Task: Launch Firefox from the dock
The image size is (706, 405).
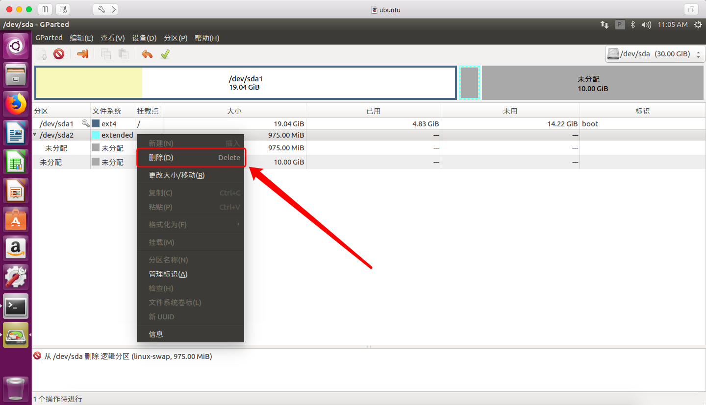Action: click(x=16, y=104)
